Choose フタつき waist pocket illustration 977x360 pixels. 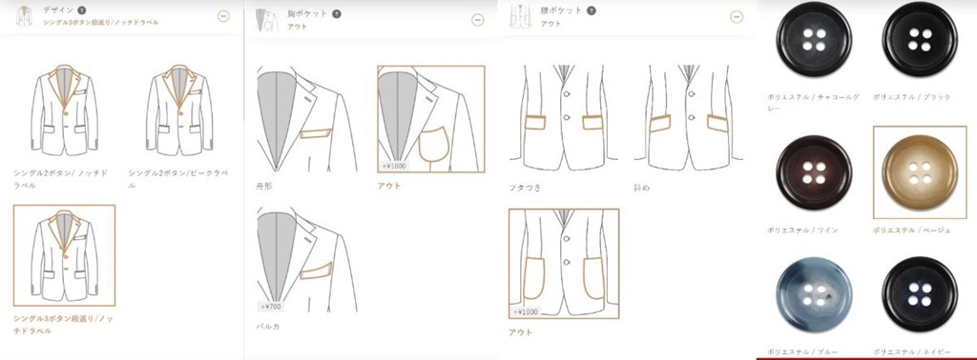point(563,117)
